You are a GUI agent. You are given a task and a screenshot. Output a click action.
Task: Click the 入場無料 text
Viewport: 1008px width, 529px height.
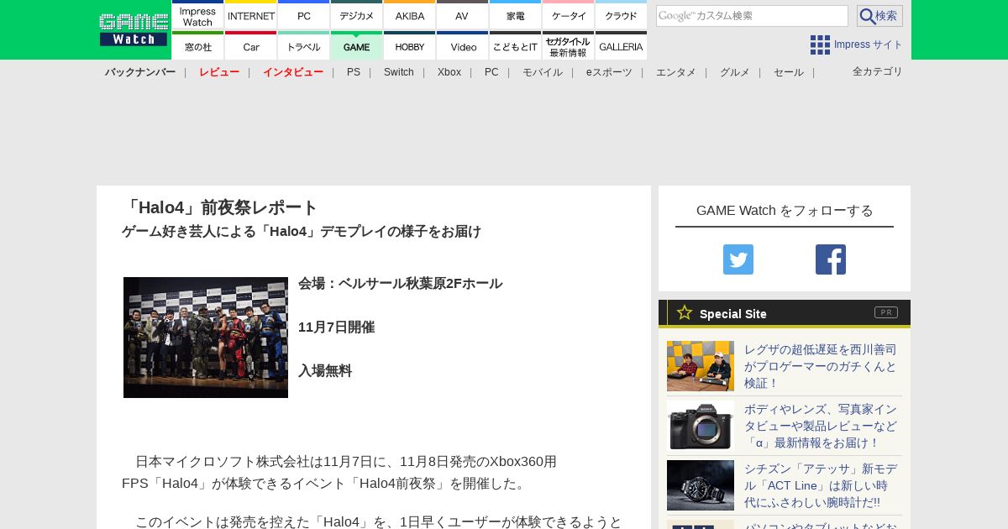point(325,371)
